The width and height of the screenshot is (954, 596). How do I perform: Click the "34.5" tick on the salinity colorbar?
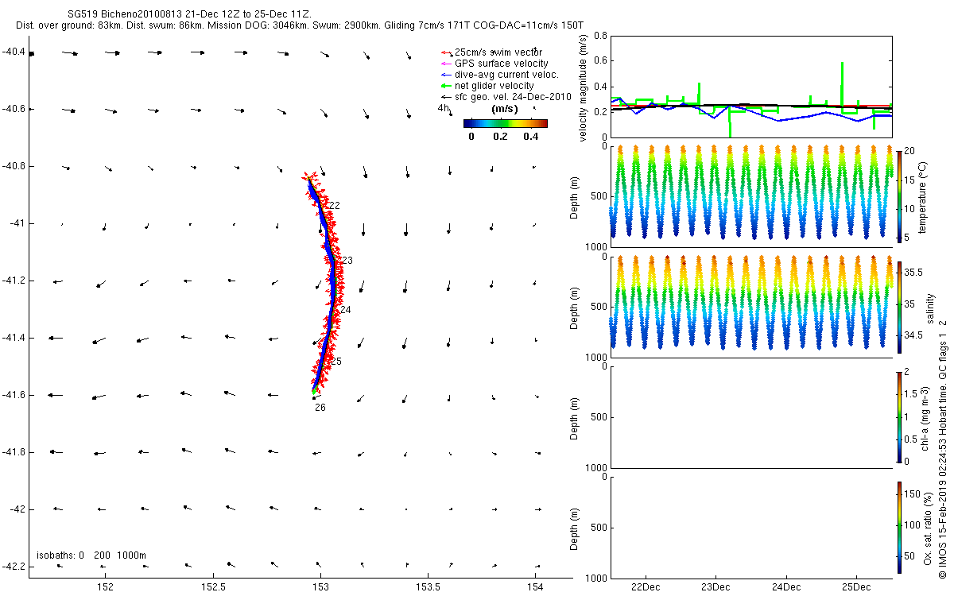click(913, 336)
